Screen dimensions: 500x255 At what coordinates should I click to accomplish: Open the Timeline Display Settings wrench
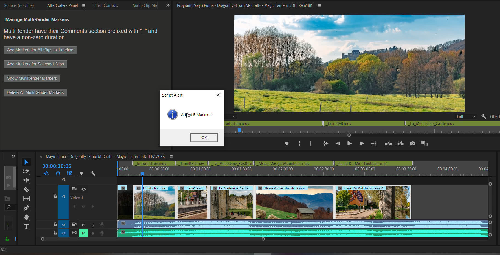pyautogui.click(x=93, y=173)
